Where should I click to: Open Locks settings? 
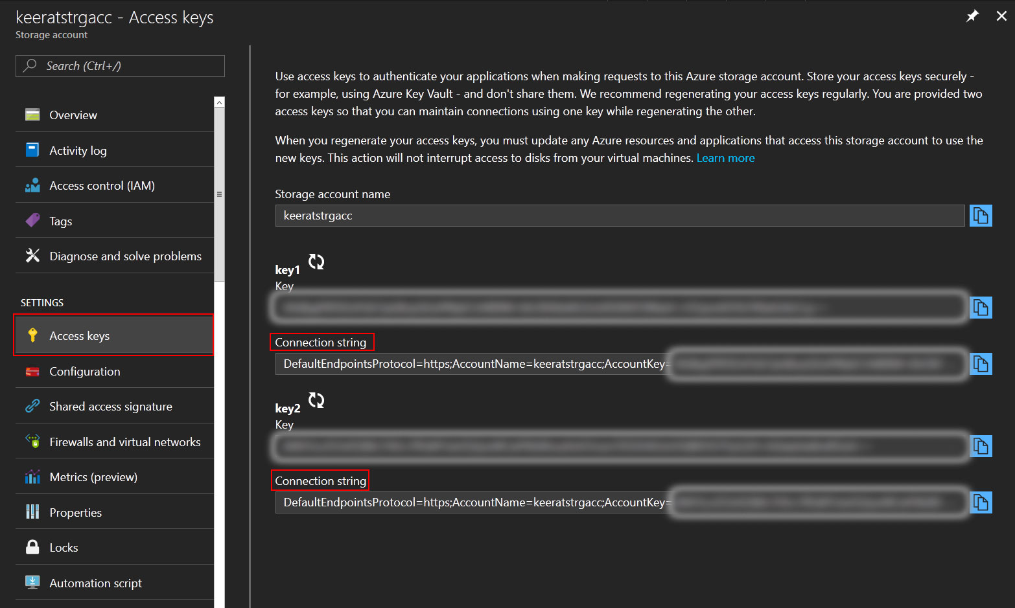coord(115,547)
